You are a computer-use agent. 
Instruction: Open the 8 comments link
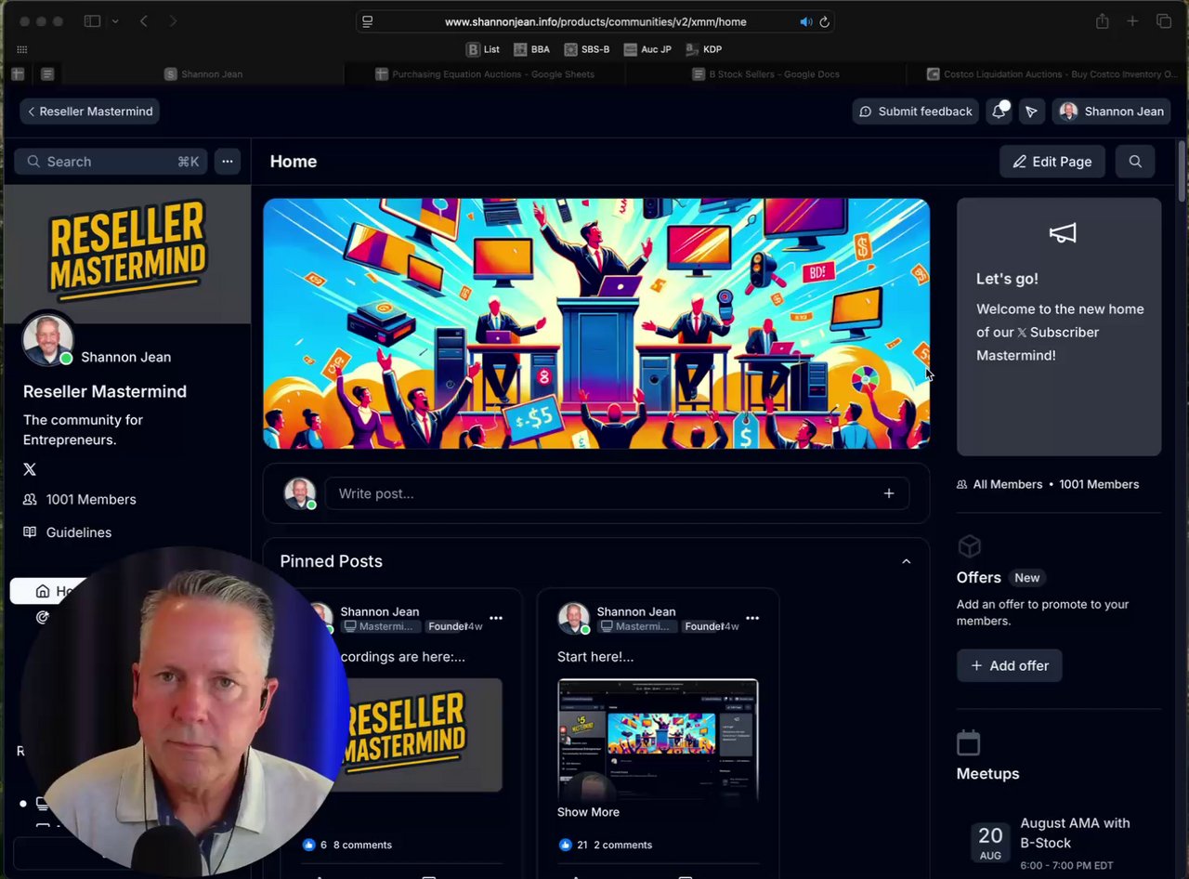pos(362,845)
